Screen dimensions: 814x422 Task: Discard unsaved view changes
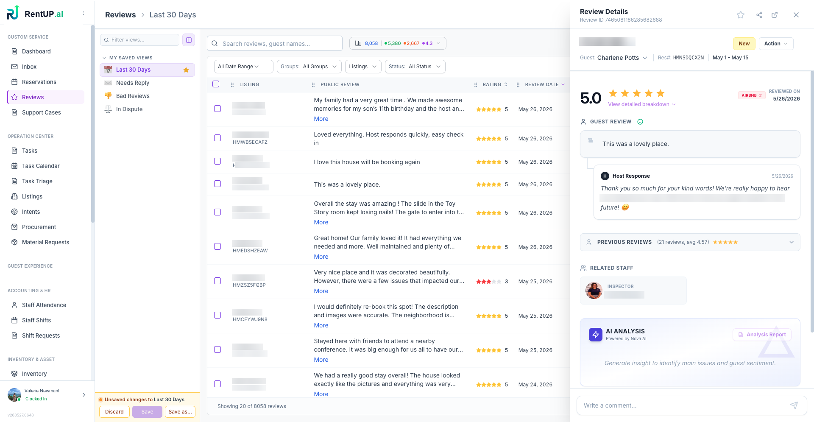[x=114, y=412]
